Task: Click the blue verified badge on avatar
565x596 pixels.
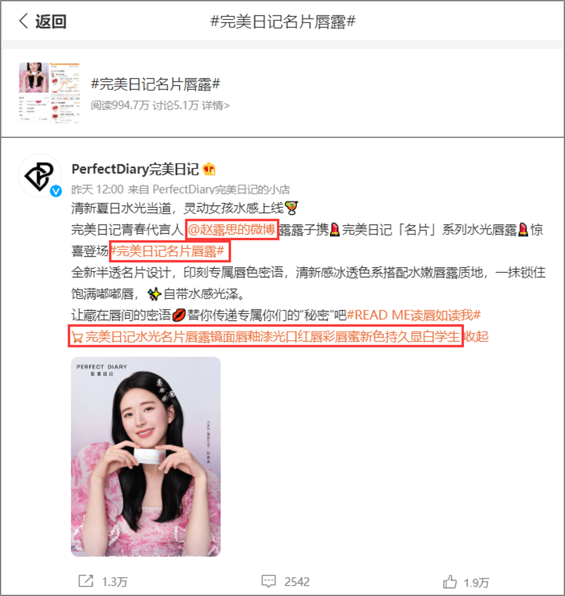Action: point(56,191)
